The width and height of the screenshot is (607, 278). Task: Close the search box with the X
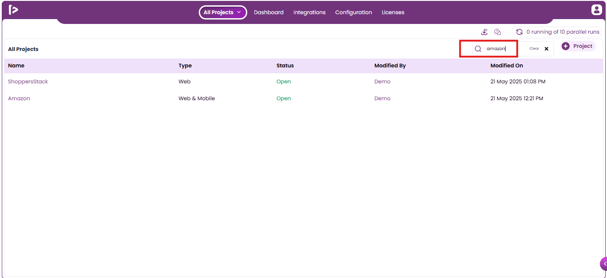(547, 49)
